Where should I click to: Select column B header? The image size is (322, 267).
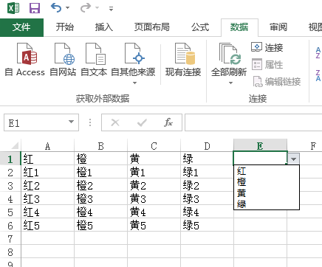point(100,146)
